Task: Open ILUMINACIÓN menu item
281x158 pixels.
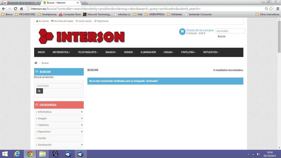Action: pyautogui.click(x=148, y=52)
